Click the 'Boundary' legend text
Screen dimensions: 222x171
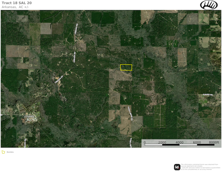[10, 152]
